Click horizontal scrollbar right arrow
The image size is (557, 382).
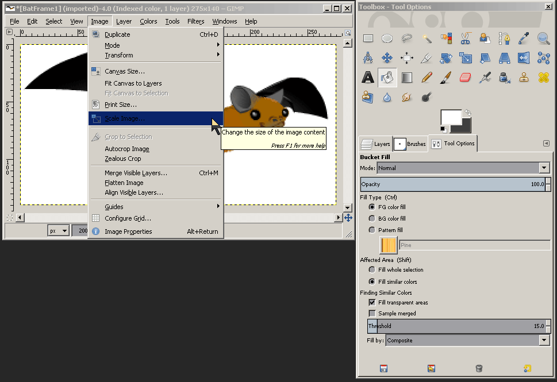tap(339, 217)
